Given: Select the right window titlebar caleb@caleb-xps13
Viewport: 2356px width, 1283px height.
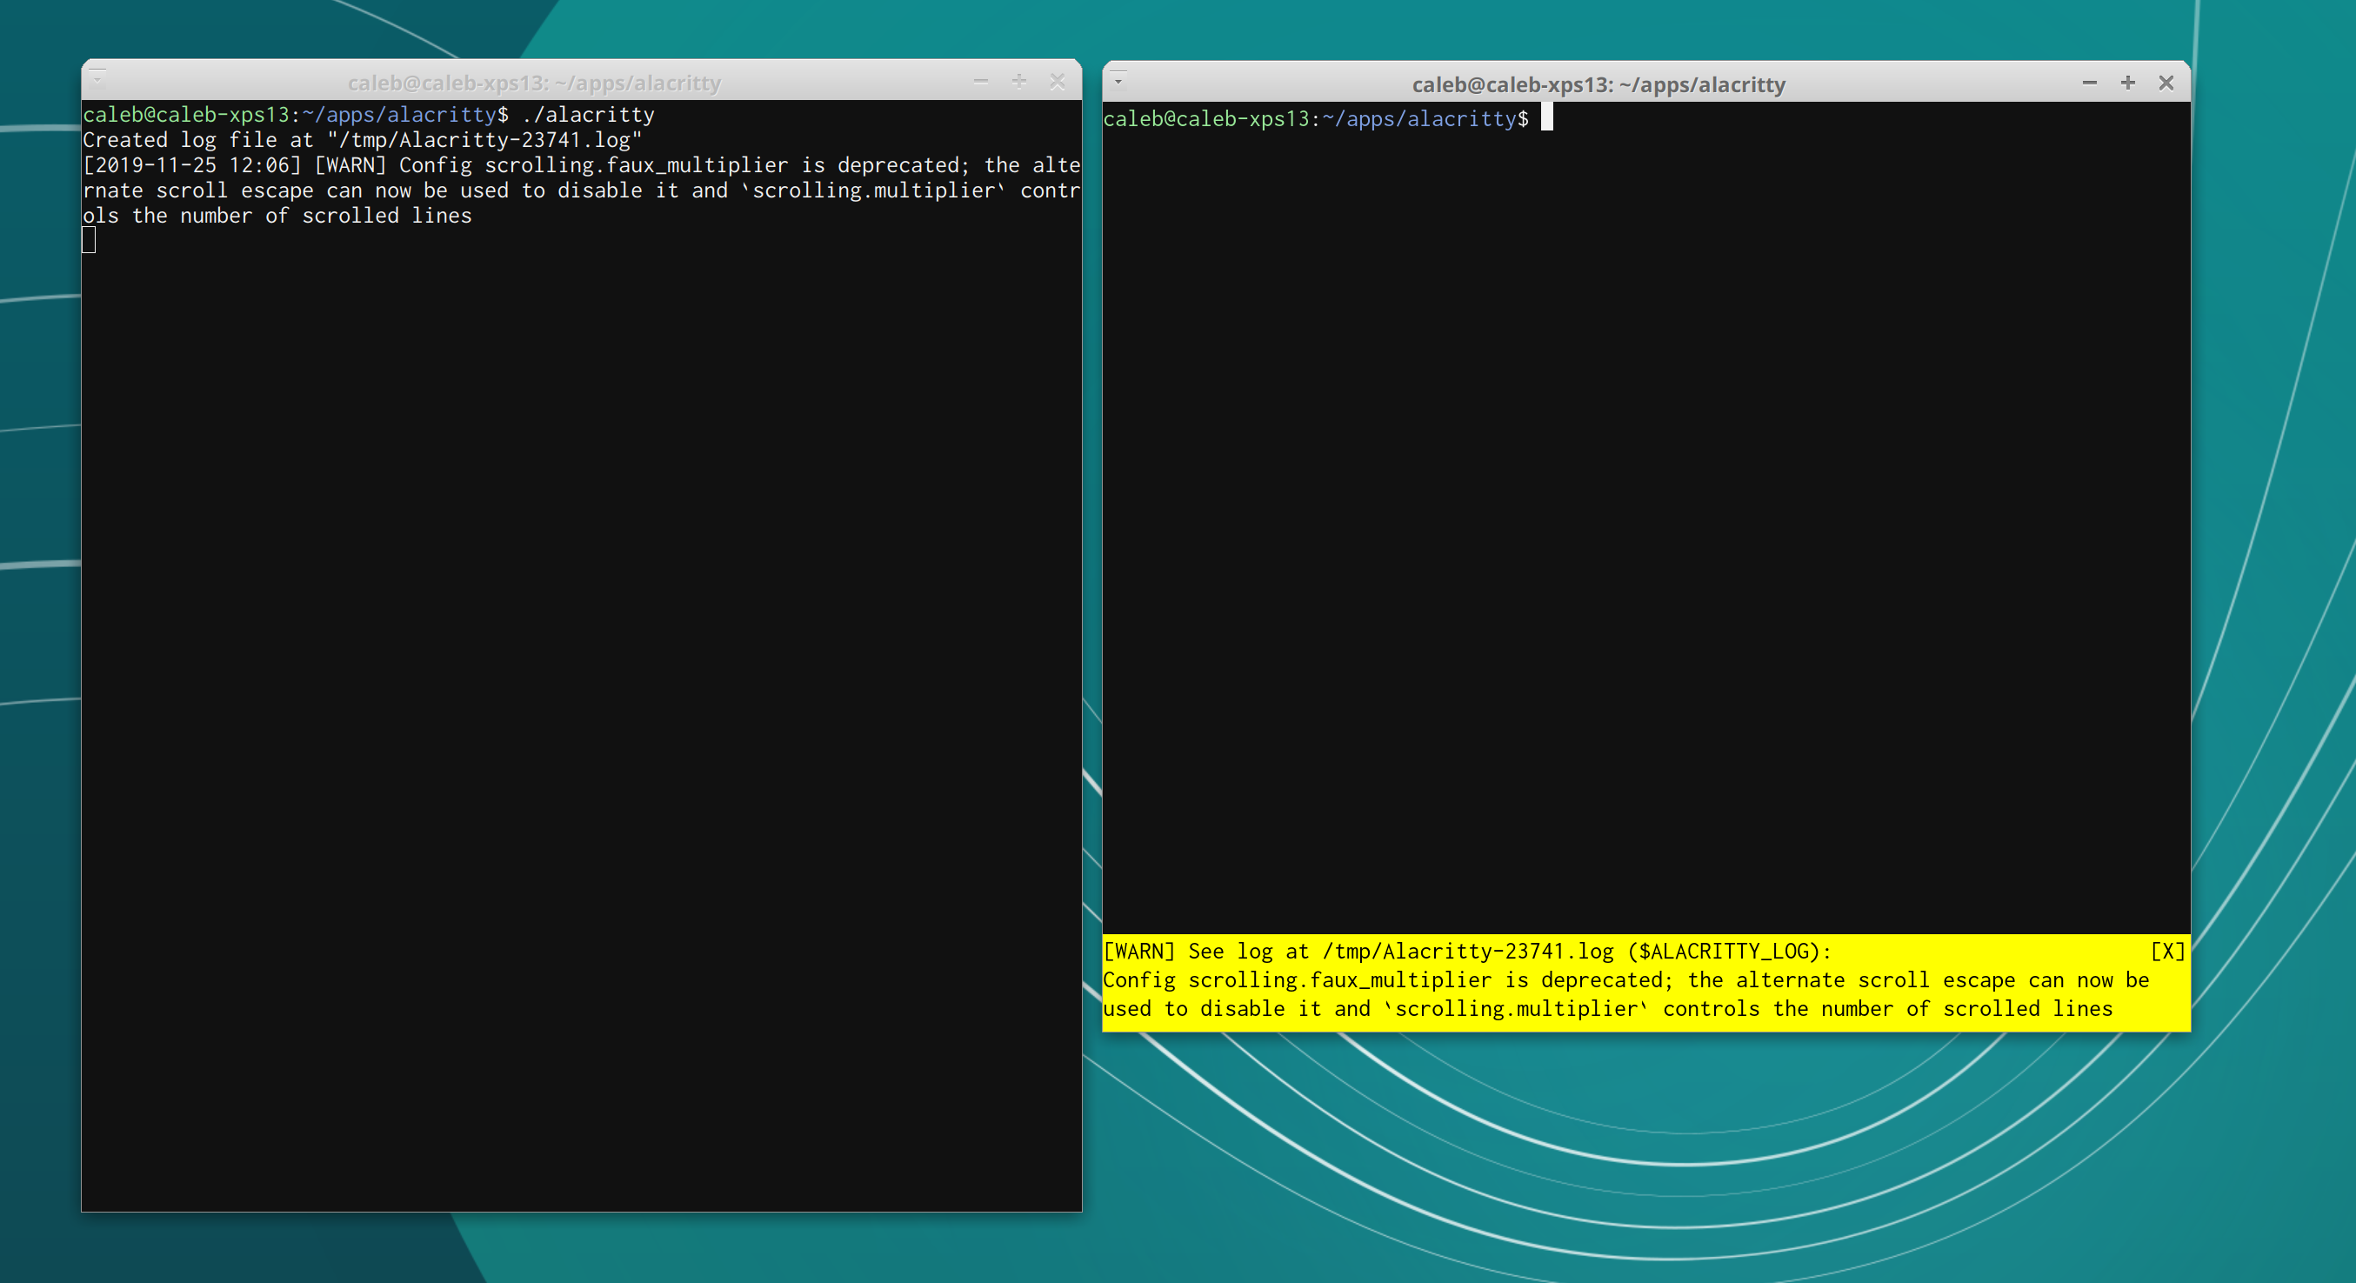Looking at the screenshot, I should [x=1599, y=84].
